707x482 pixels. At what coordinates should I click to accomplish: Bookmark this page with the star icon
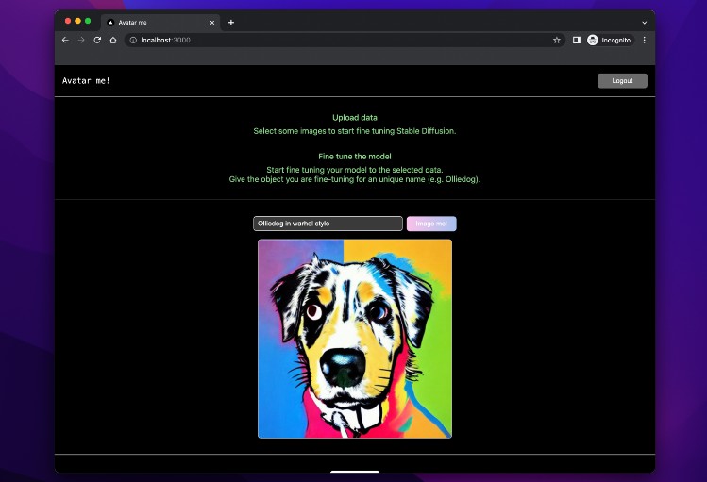click(x=557, y=41)
